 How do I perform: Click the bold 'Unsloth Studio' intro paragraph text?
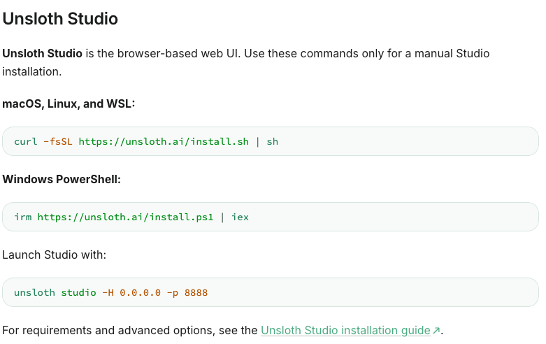[42, 54]
